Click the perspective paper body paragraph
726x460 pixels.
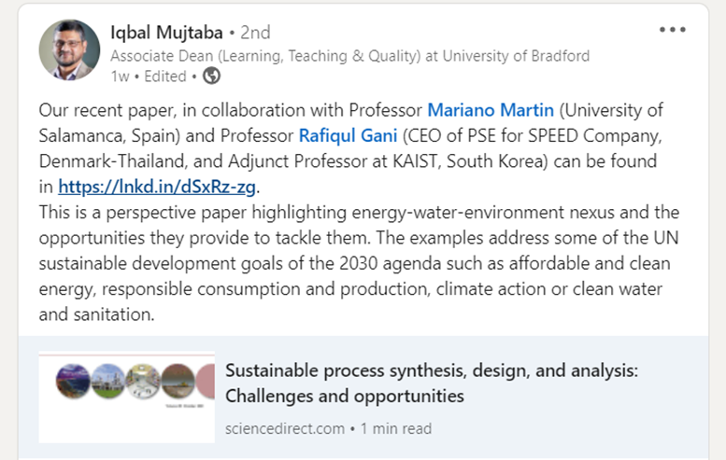[359, 263]
